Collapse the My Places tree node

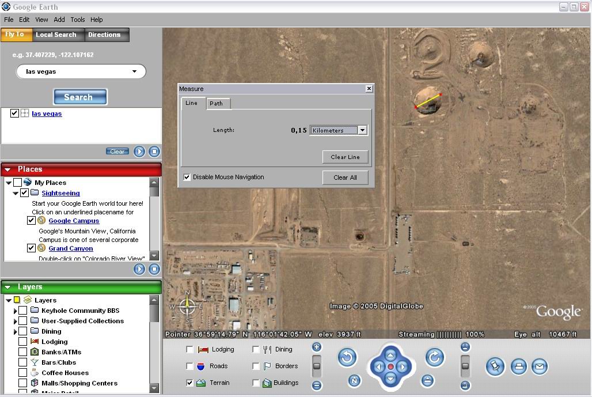9,183
